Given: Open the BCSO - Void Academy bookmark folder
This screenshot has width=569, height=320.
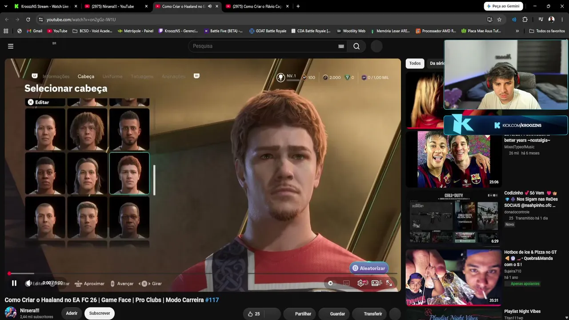Looking at the screenshot, I should click(x=92, y=31).
